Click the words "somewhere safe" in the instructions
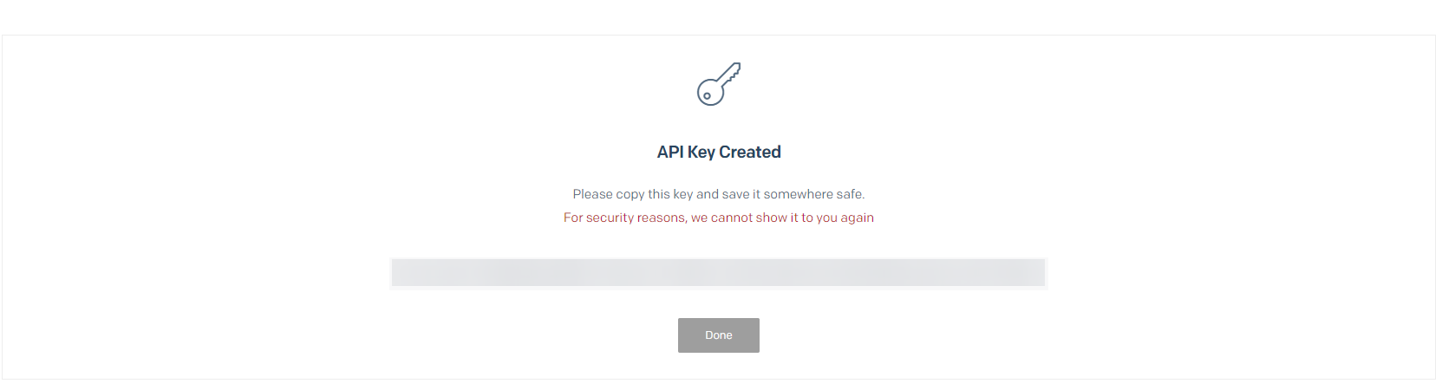 point(813,194)
